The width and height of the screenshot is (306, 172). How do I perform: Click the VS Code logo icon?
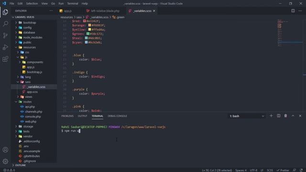4,3
